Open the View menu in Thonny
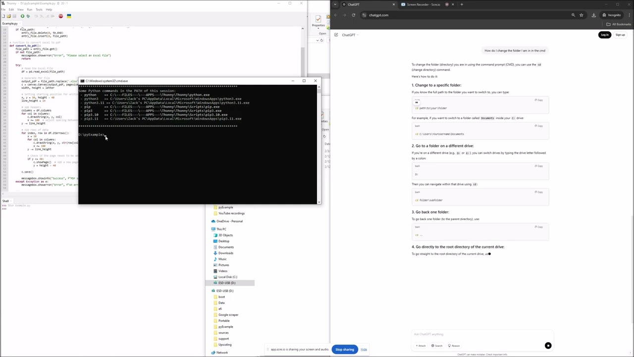 click(20, 9)
